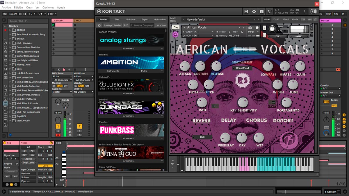Open the Hall reverb type dropdown

[x=202, y=137]
